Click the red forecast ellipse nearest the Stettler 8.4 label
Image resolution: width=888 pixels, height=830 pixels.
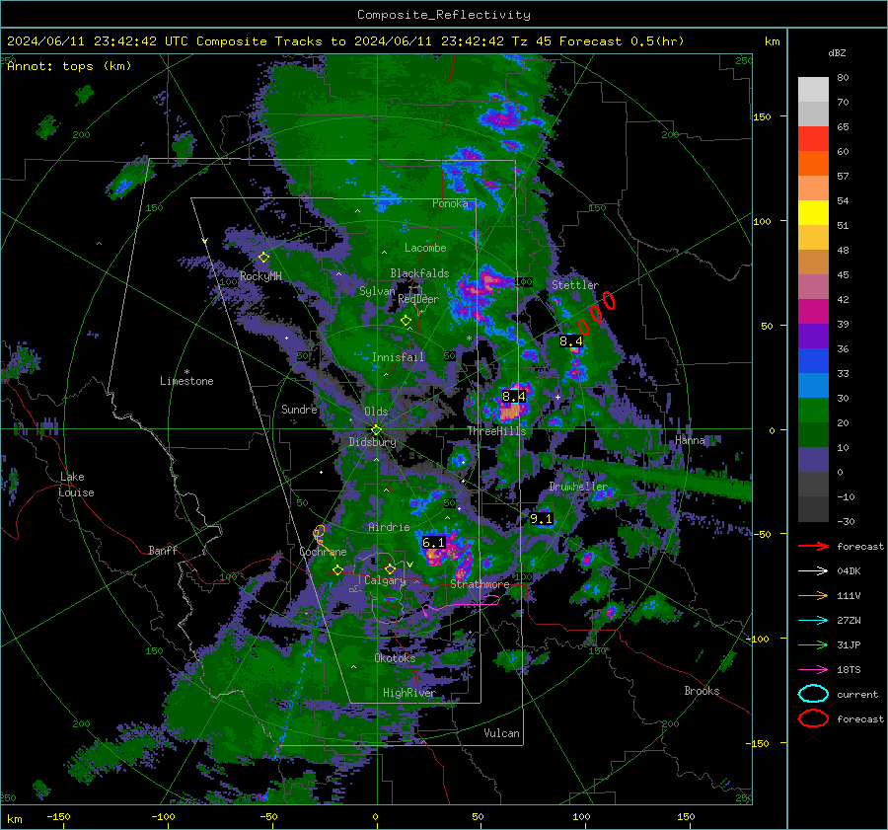[x=583, y=328]
